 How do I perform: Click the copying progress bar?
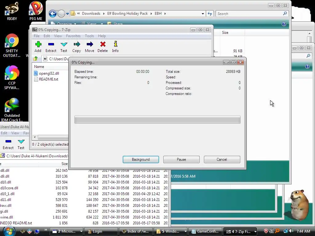[157, 120]
